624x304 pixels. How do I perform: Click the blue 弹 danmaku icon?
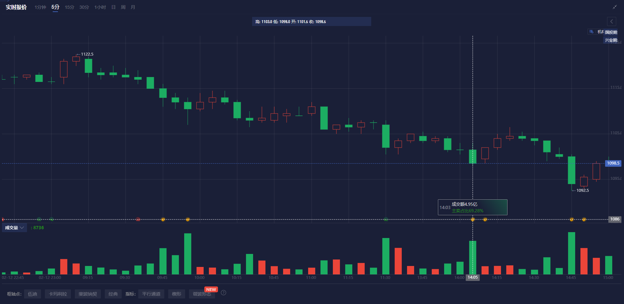pos(591,32)
